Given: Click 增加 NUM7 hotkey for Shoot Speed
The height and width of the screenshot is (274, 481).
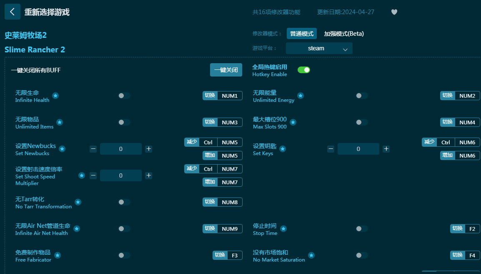Looking at the screenshot, I should pos(223,182).
